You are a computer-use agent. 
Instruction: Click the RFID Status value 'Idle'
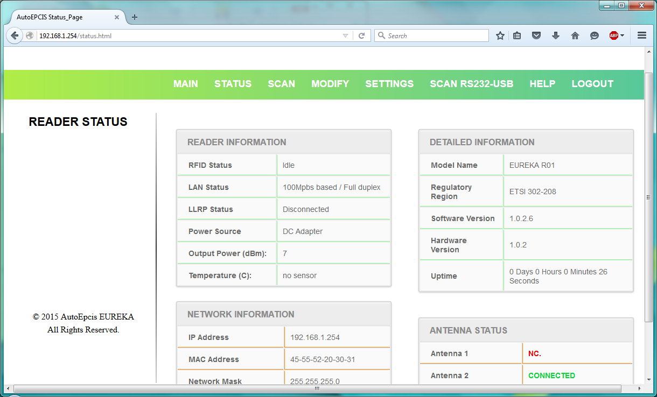pos(289,165)
